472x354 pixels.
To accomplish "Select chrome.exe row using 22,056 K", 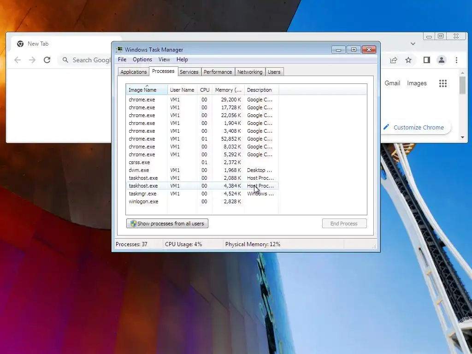I will point(202,115).
